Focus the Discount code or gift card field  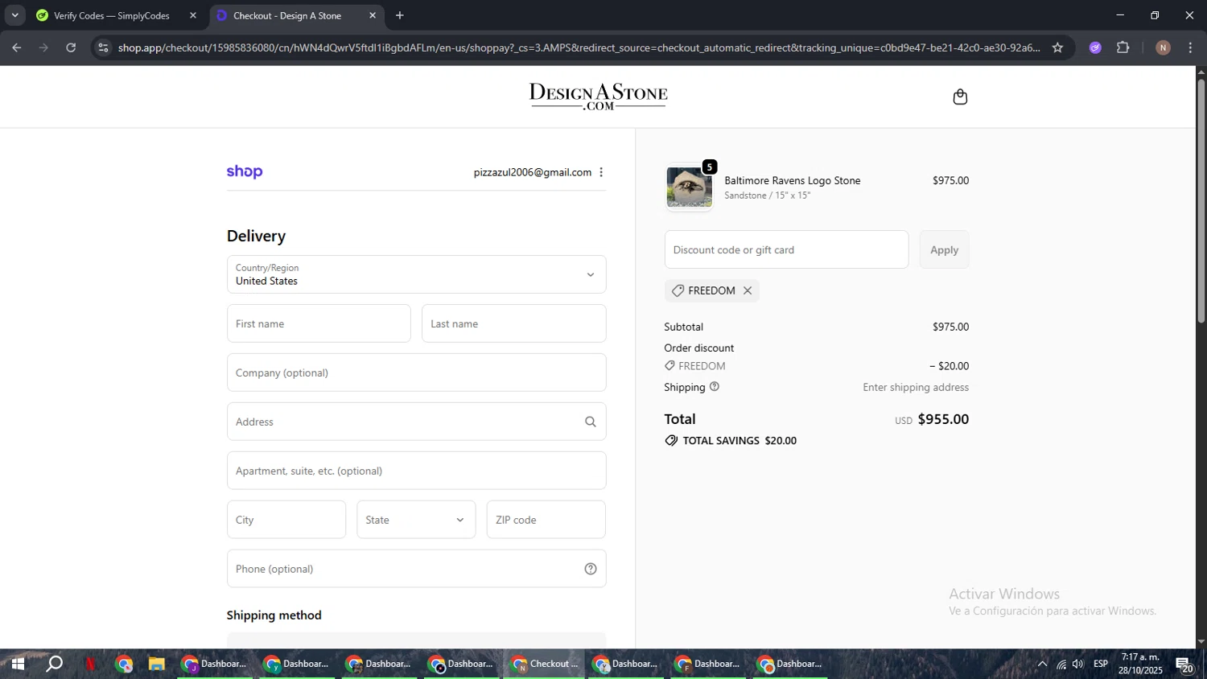(786, 249)
